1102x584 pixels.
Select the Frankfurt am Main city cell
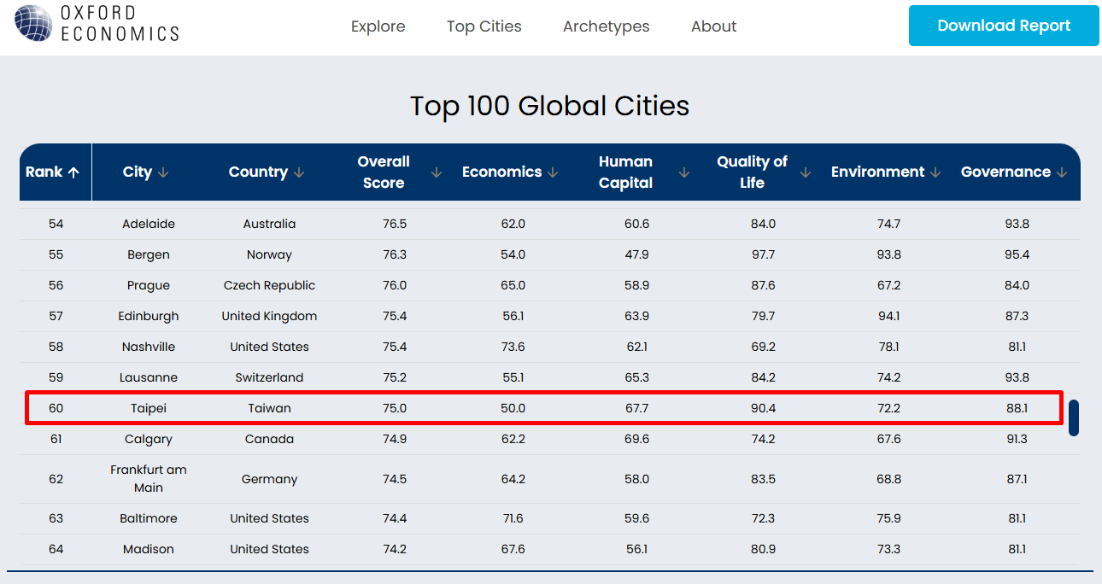point(149,479)
